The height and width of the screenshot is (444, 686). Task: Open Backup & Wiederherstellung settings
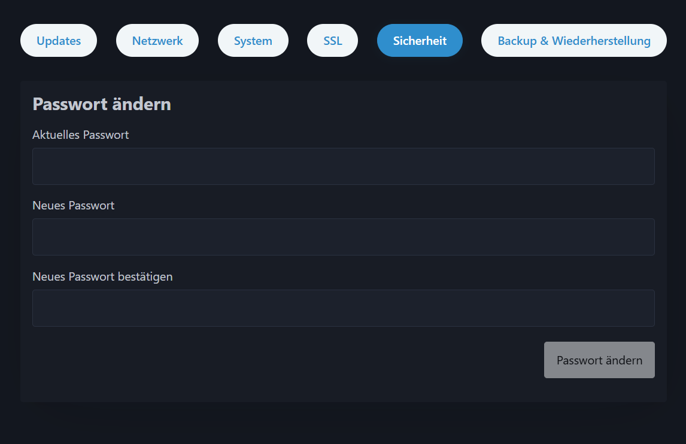tap(573, 40)
